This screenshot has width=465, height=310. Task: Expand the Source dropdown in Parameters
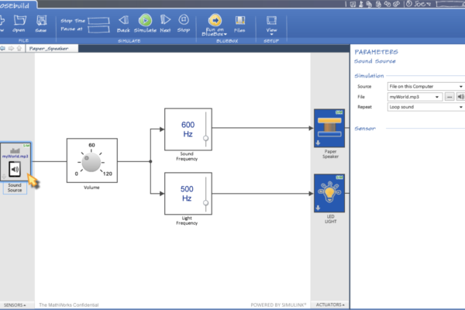click(460, 86)
